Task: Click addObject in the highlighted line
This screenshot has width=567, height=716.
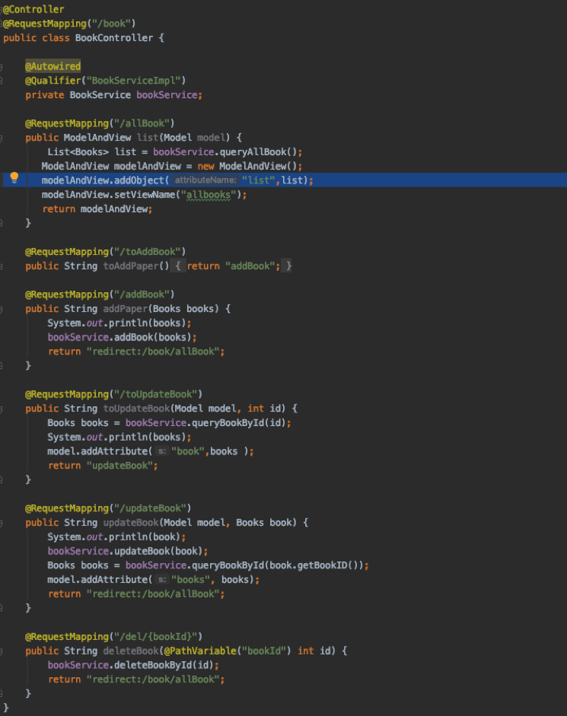Action: point(139,180)
